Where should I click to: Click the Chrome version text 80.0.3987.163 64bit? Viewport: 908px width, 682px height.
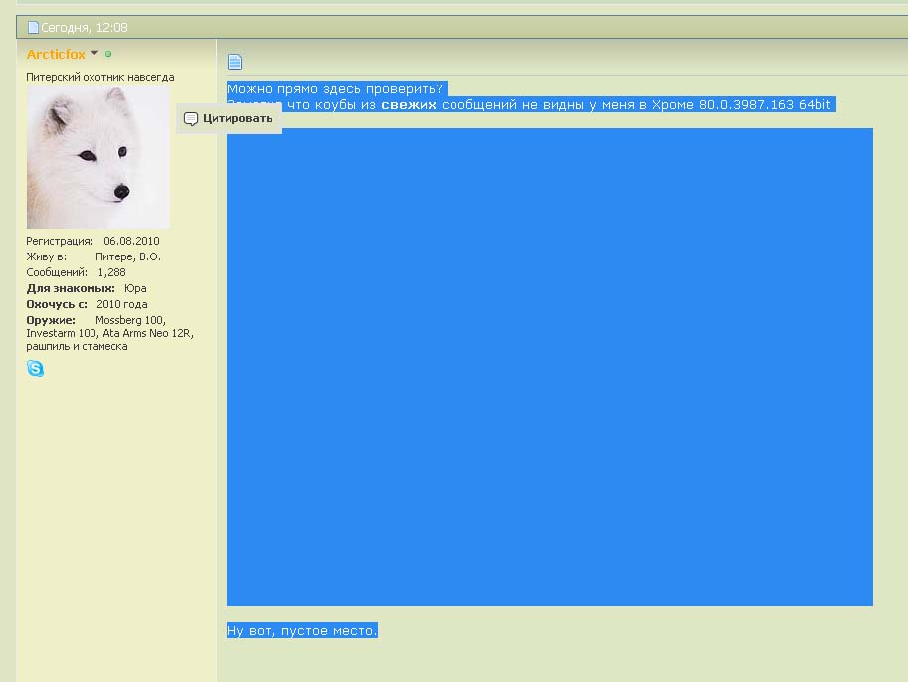click(765, 104)
